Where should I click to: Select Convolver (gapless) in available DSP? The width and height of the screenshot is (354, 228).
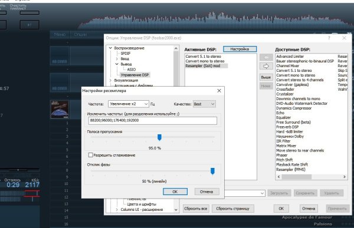pos(293,85)
